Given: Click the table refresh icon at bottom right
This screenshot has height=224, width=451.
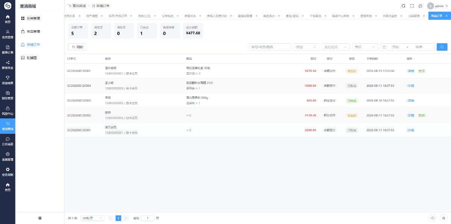Looking at the screenshot, I should (433, 218).
